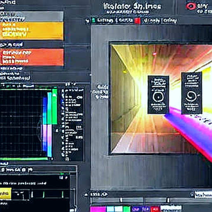Click the red ring icon at top right
Image resolution: width=212 pixels, height=212 pixels.
191,6
